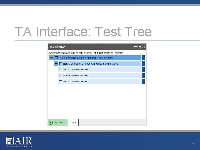This screenshot has width=200, height=150.
Task: Collapse the top-level Next Generation Science Standards group
Action: (x=51, y=58)
